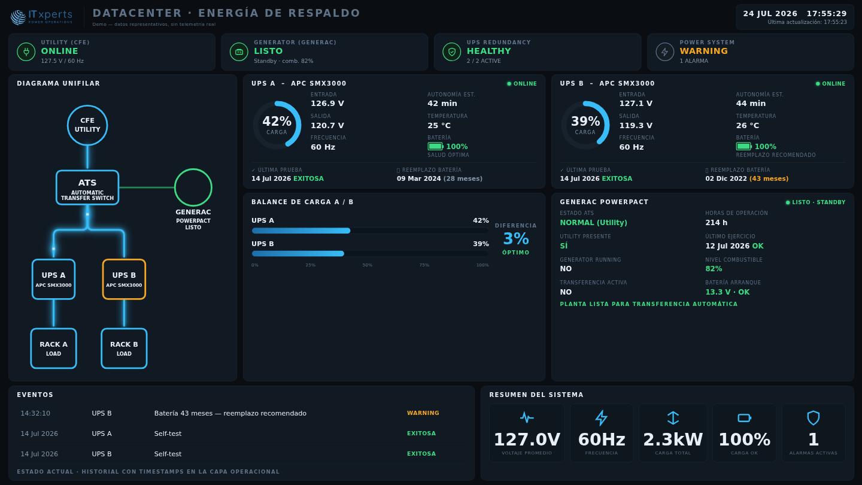Image resolution: width=862 pixels, height=485 pixels.
Task: Select the CFE Utility node in diagram
Action: (87, 125)
